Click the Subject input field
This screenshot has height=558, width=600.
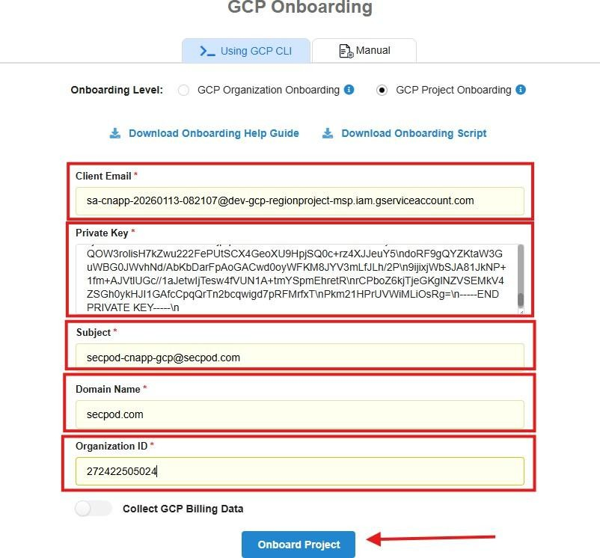(x=299, y=358)
